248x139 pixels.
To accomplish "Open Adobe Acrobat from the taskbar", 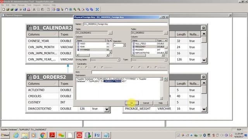I will 52,135.
